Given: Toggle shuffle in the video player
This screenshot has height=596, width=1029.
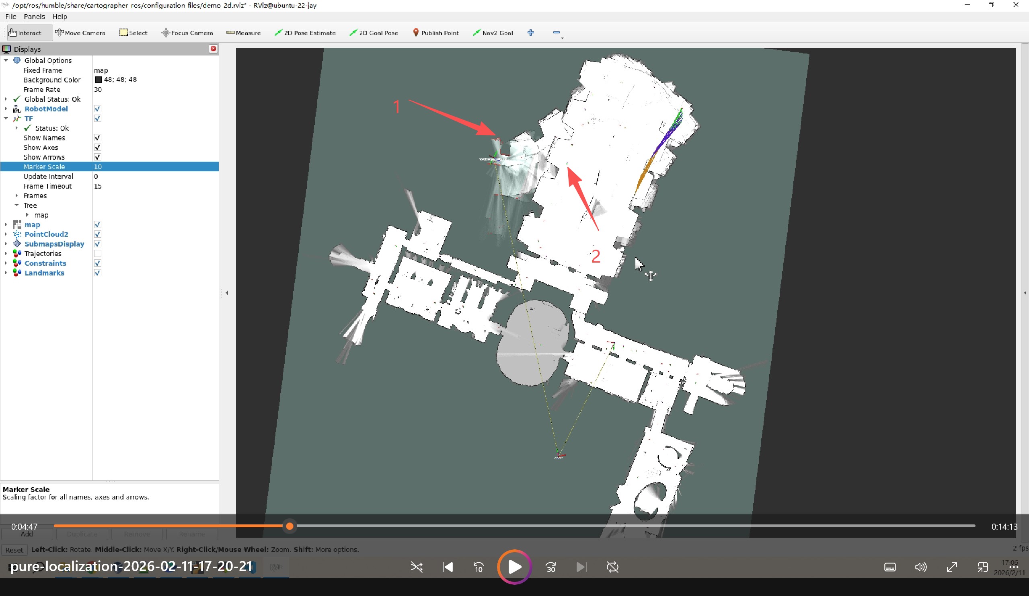Looking at the screenshot, I should tap(417, 567).
